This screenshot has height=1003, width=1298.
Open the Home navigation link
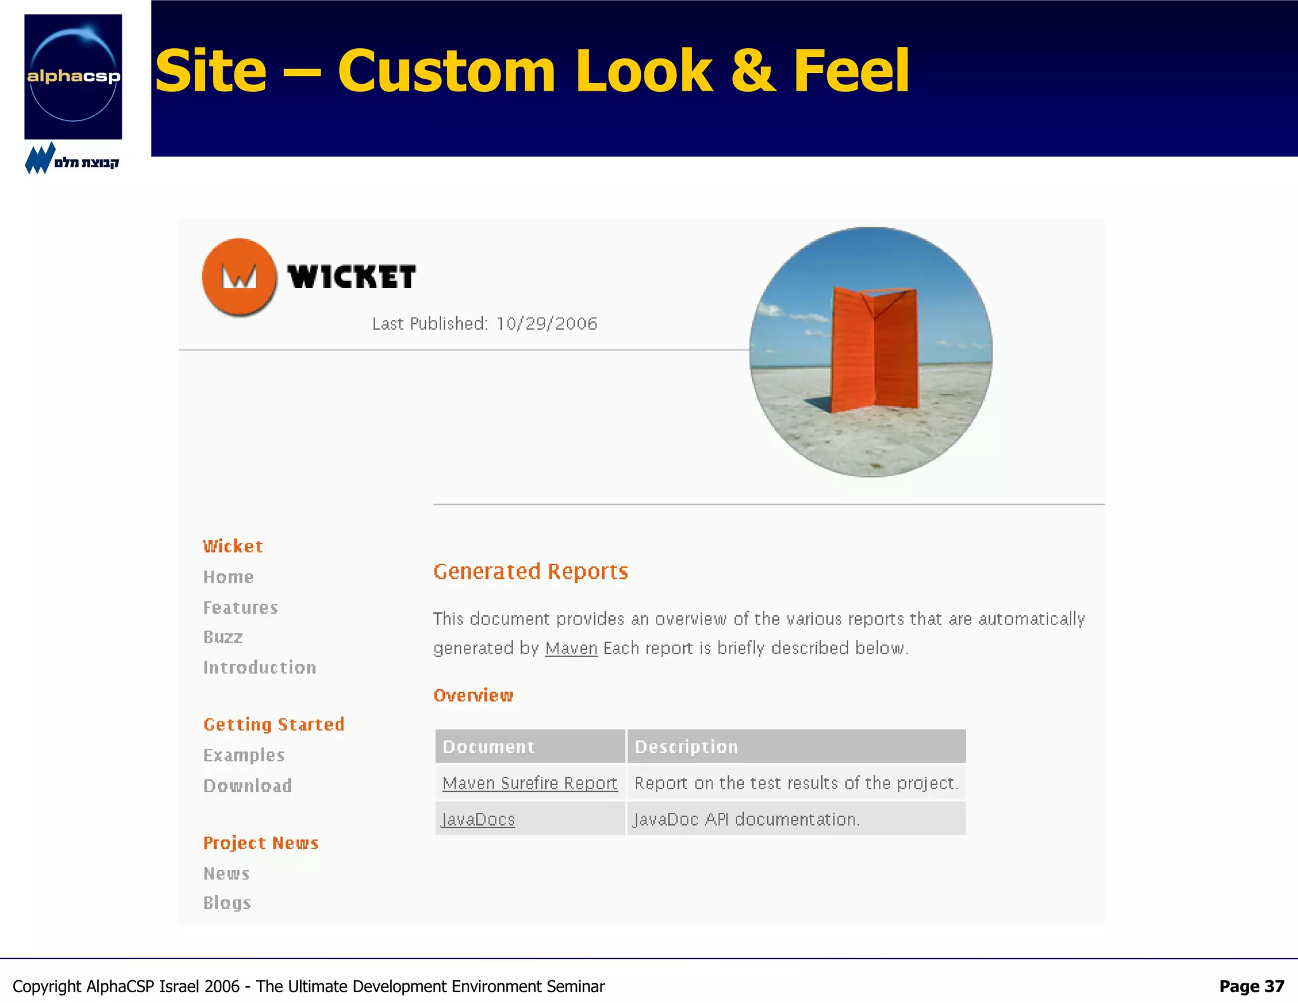tap(228, 577)
